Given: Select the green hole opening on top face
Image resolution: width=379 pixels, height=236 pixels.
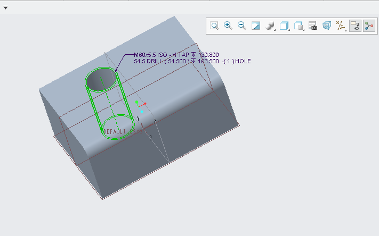Looking at the screenshot, I should pos(101,80).
